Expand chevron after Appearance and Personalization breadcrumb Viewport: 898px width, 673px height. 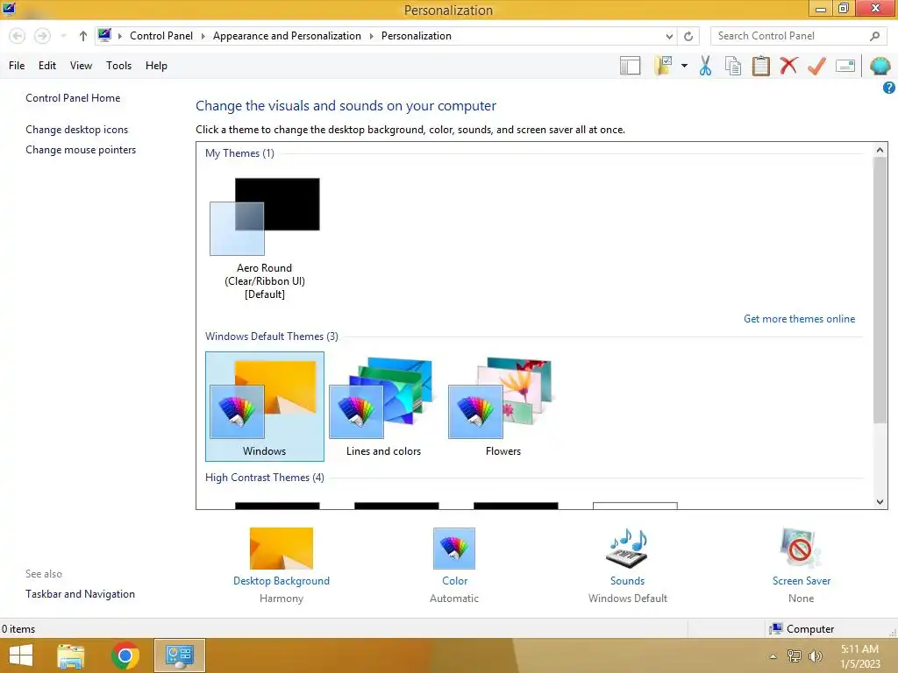click(371, 36)
